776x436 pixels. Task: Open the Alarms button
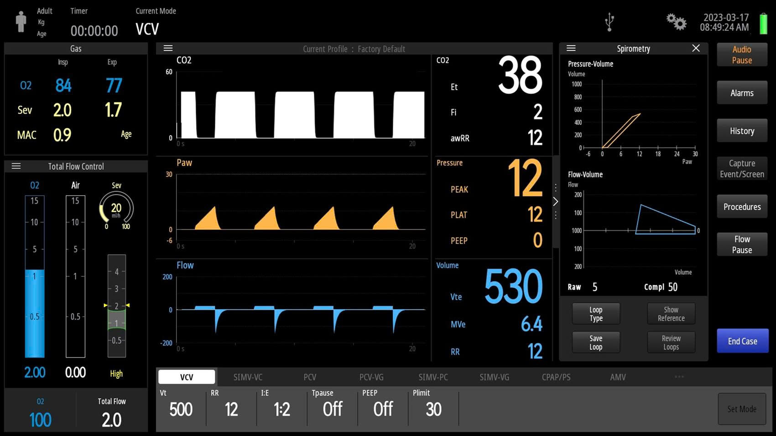click(742, 93)
